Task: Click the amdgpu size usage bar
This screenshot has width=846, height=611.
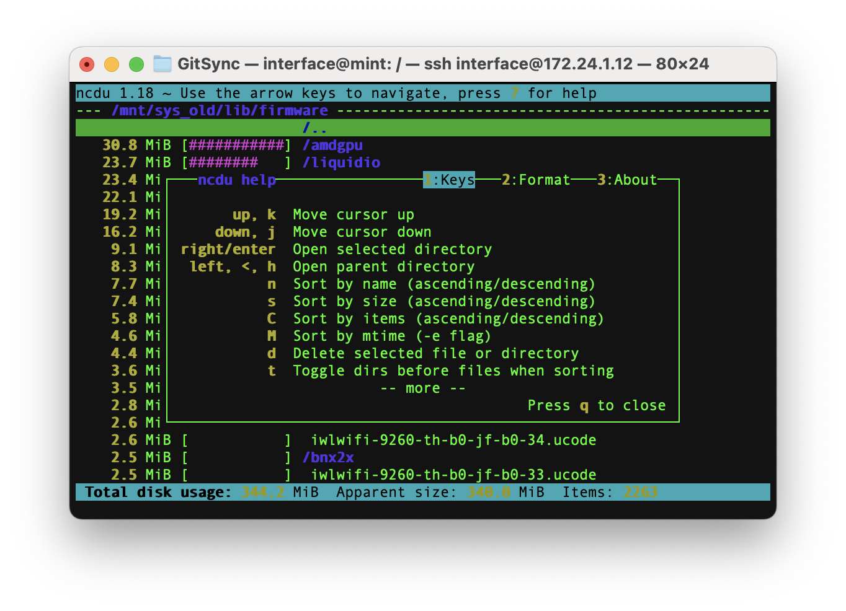Action: 236,145
